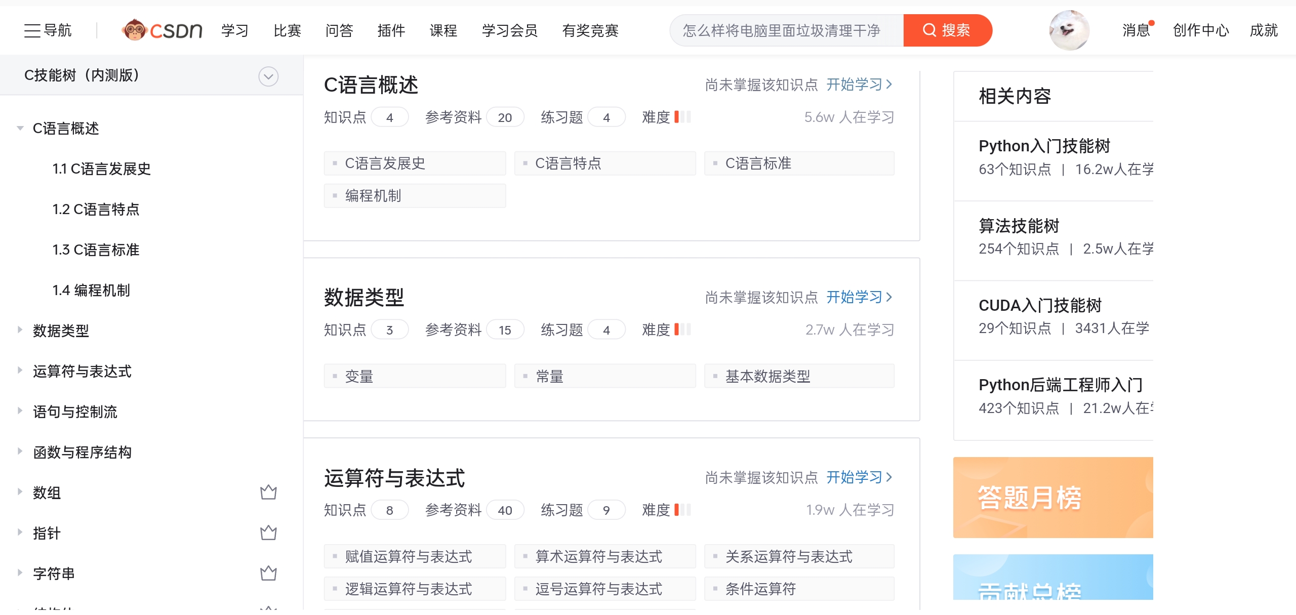Open the Python入门技能树 related link
The height and width of the screenshot is (615, 1296).
[1044, 146]
